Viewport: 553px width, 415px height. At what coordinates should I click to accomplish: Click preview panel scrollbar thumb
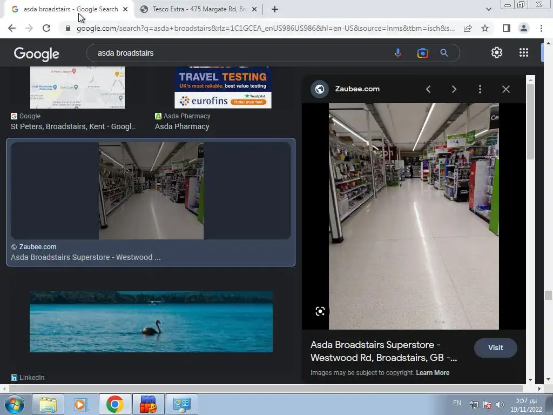coord(530,122)
